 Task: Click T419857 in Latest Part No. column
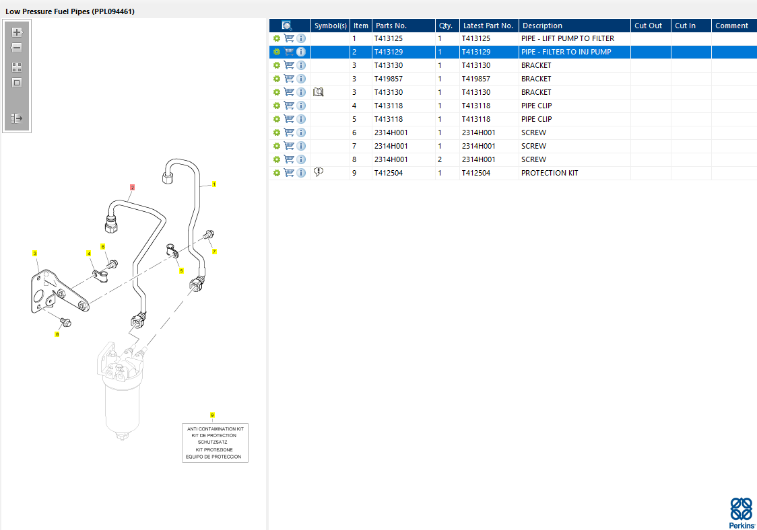[x=476, y=79]
